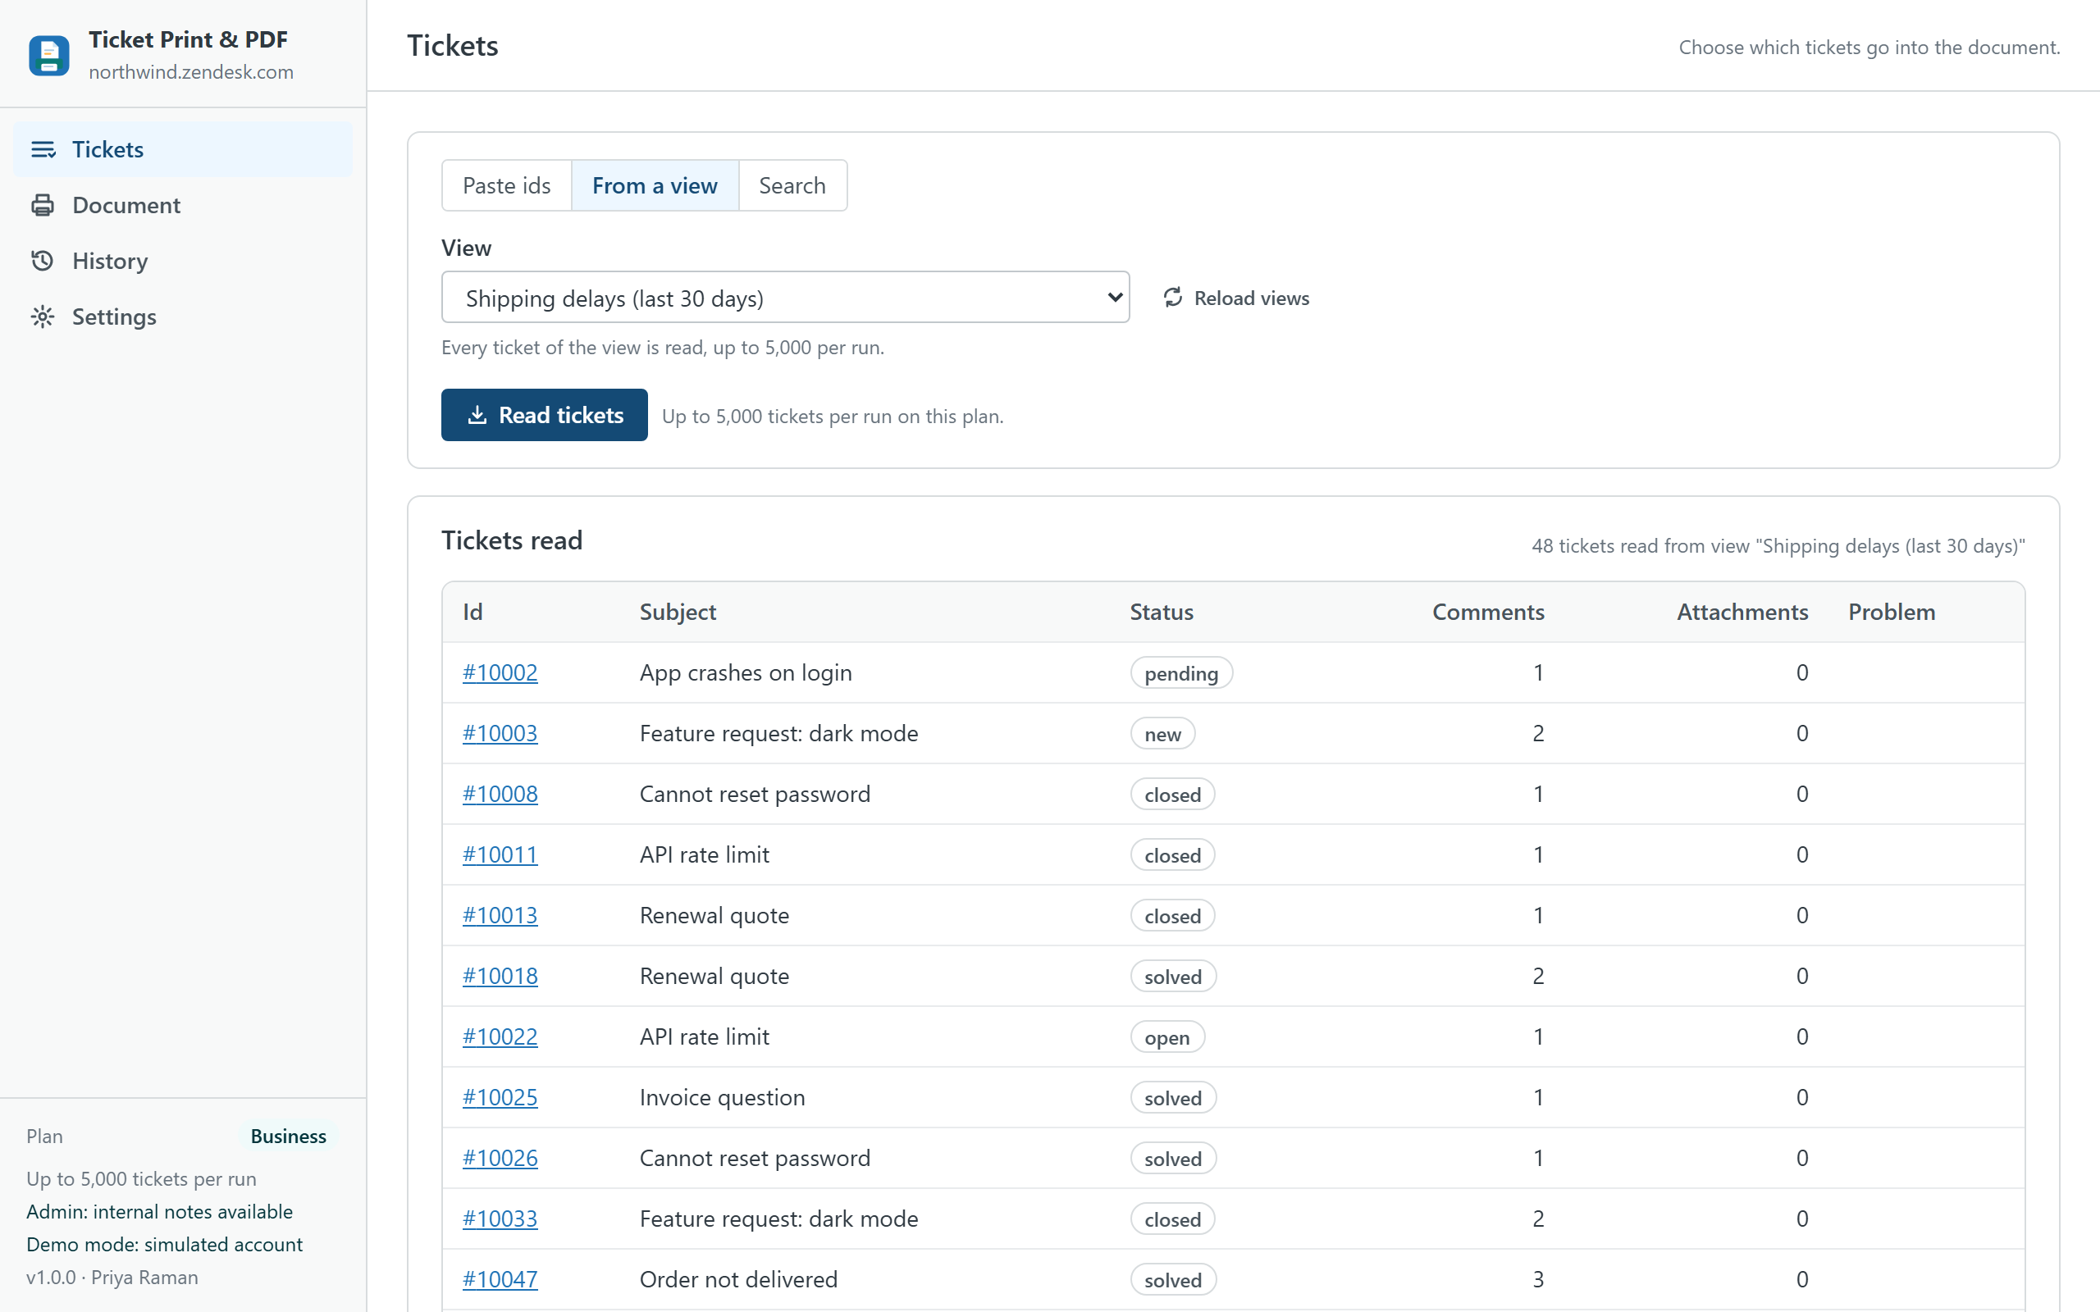This screenshot has width=2100, height=1312.
Task: Click the Document printer icon in sidebar
Action: [x=43, y=205]
